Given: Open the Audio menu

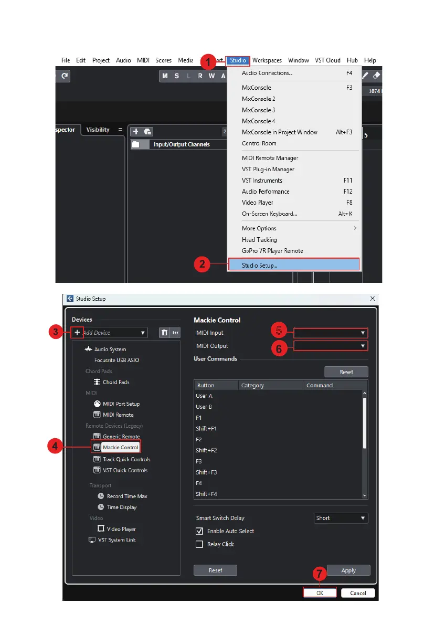Looking at the screenshot, I should point(123,60).
